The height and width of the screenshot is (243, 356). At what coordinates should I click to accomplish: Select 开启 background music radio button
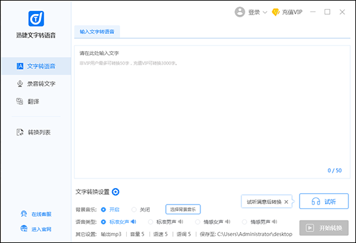coord(103,210)
